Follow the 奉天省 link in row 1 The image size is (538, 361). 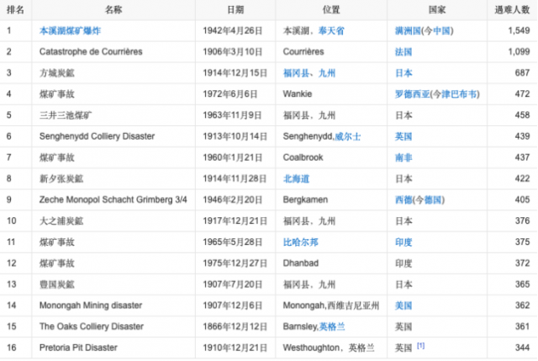click(331, 31)
